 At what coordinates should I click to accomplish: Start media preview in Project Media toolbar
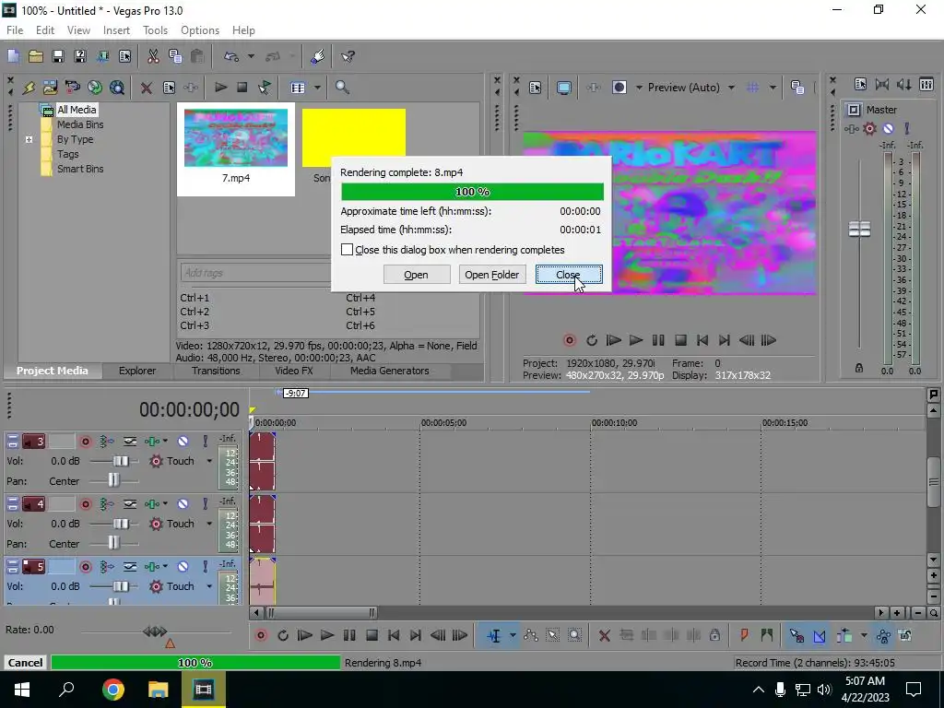click(220, 88)
